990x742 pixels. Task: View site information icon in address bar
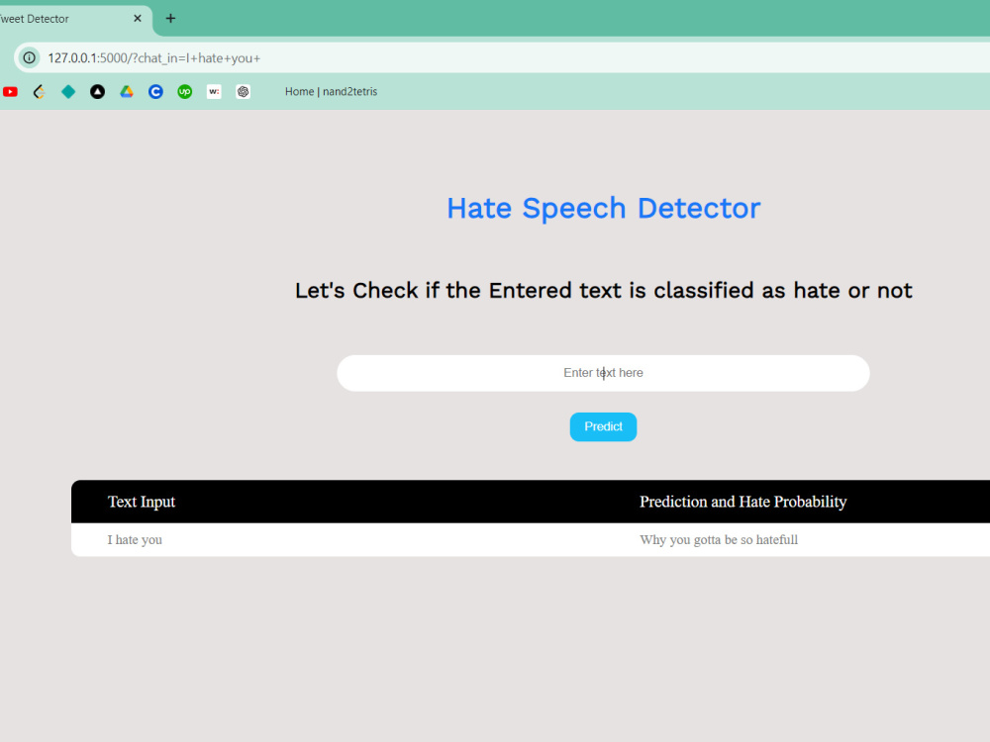29,57
